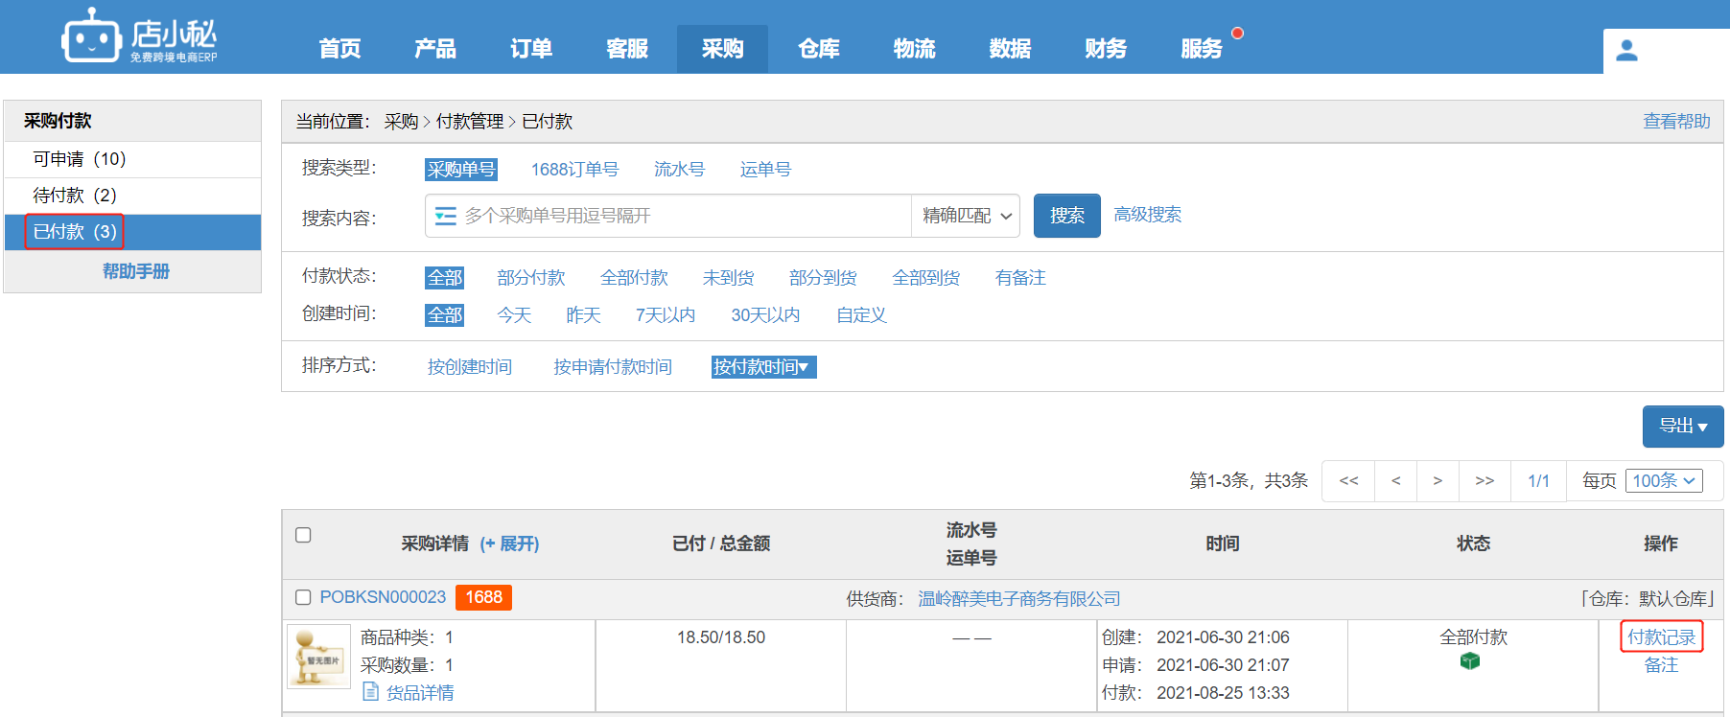Open the 物流 menu
This screenshot has width=1730, height=717.
(914, 49)
